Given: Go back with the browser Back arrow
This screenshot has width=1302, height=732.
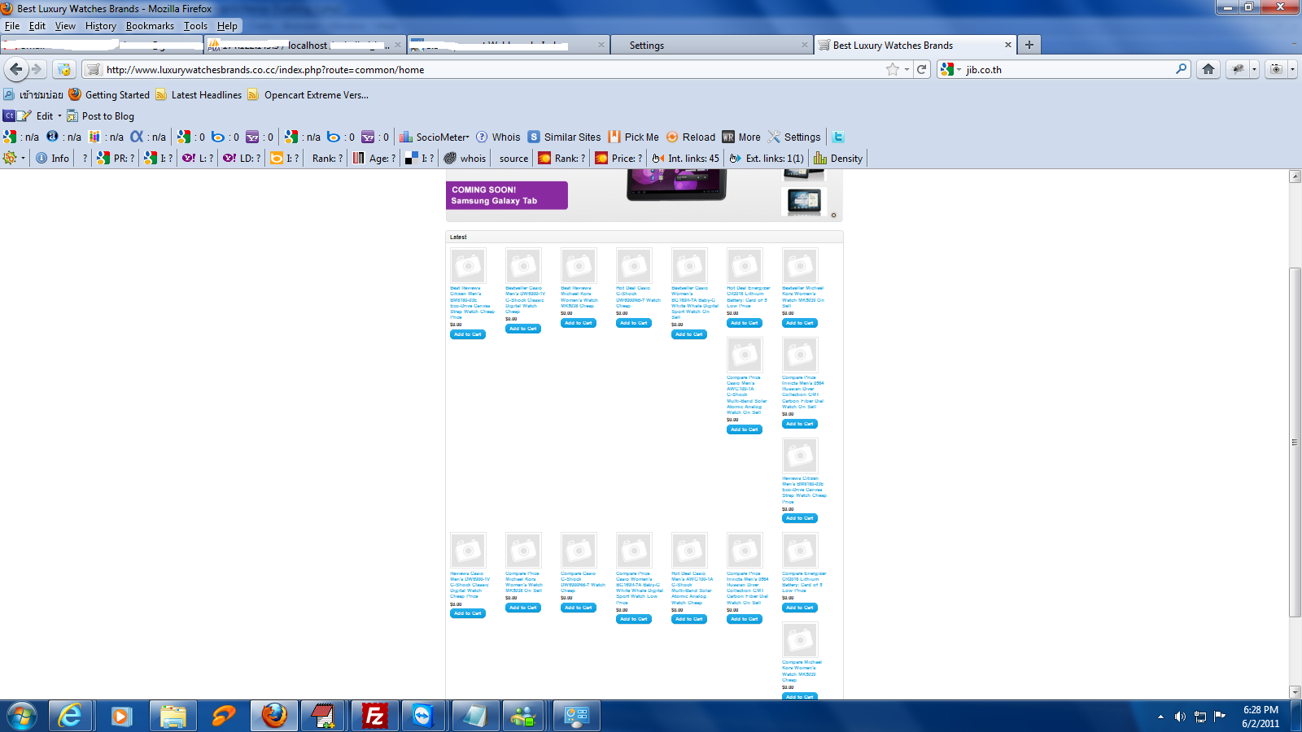Looking at the screenshot, I should [15, 69].
